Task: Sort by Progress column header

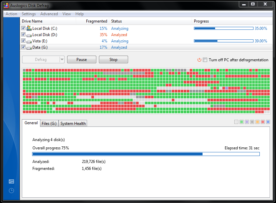Action: click(232, 21)
